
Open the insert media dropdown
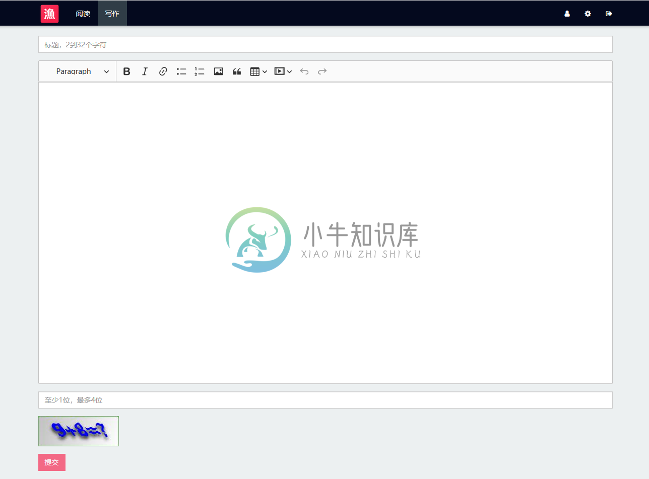tap(283, 71)
